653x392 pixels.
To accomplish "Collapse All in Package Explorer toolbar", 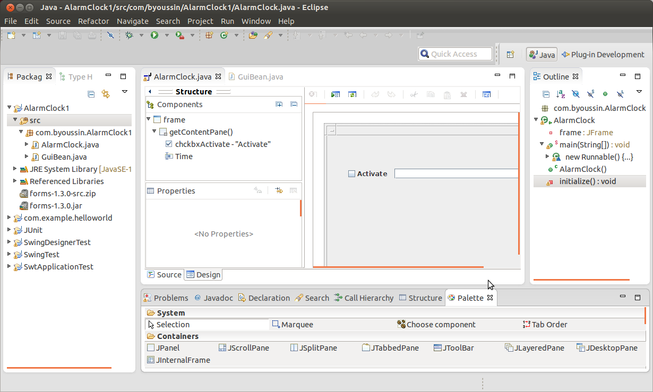I will pyautogui.click(x=91, y=94).
